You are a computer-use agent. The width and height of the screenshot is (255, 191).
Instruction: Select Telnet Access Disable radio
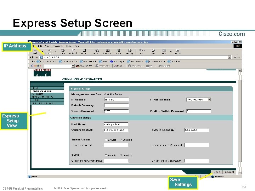(x=121, y=140)
